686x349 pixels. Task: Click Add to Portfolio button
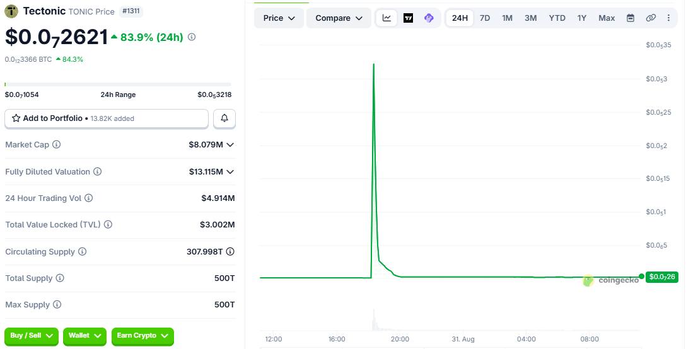[x=107, y=118]
